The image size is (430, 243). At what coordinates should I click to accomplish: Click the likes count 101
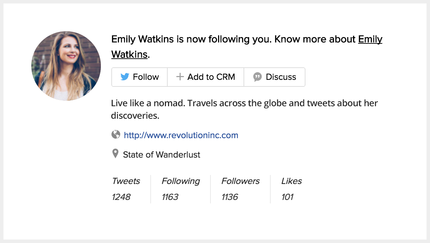pos(287,197)
